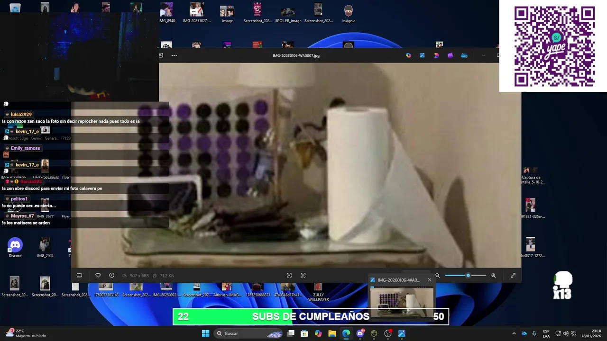Select the desktop file named image
This screenshot has width=607, height=341.
pos(227,14)
